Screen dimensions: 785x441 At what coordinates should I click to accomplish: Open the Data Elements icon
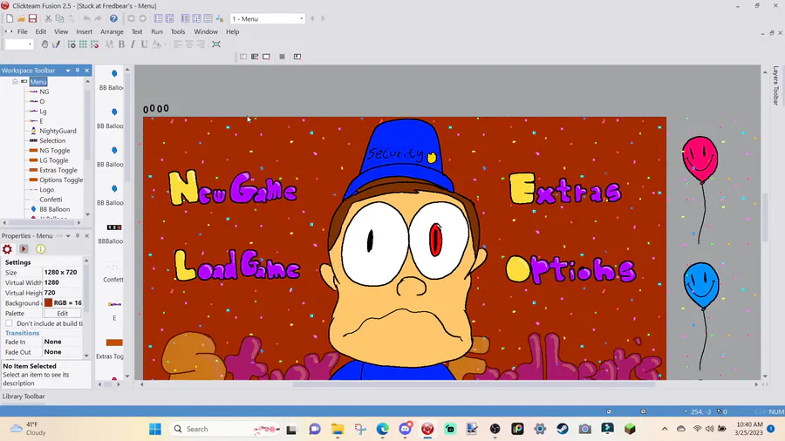(x=219, y=18)
